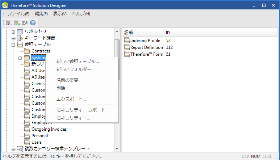Sort list by the ID column header
This screenshot has height=160, width=280.
tap(221, 33)
